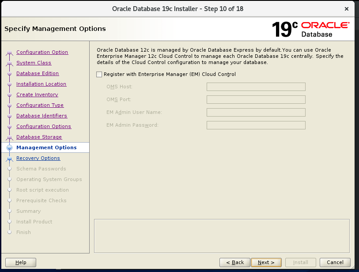
Task: Click the Finish step text
Action: (23, 232)
